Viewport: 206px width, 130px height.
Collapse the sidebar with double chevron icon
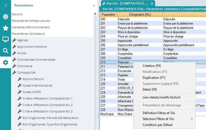click(x=5, y=5)
